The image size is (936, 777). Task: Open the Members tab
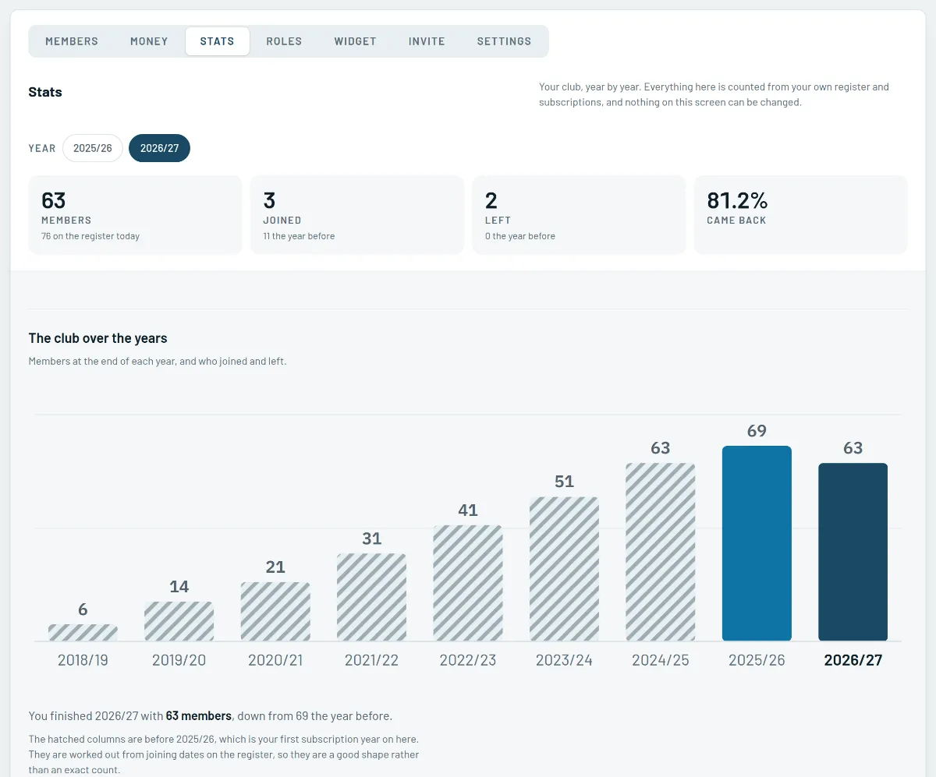pos(72,41)
